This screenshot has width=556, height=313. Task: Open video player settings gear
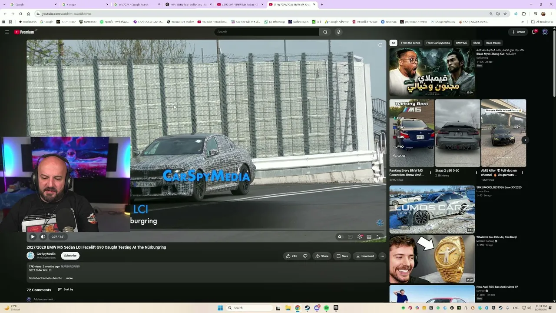coord(360,236)
